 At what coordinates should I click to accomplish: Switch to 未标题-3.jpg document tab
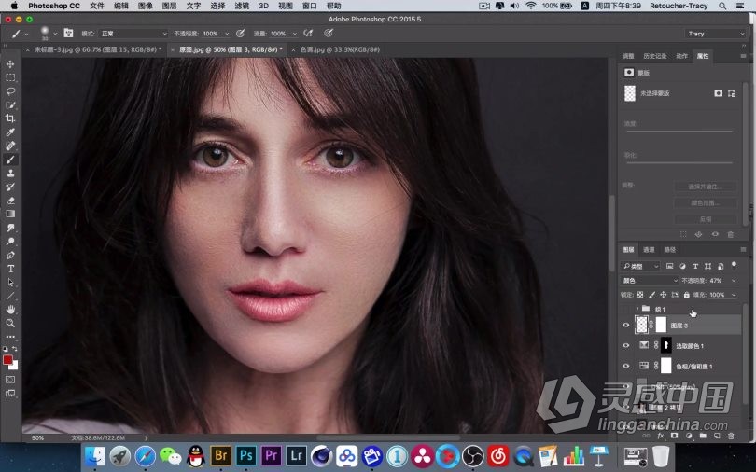click(x=98, y=49)
